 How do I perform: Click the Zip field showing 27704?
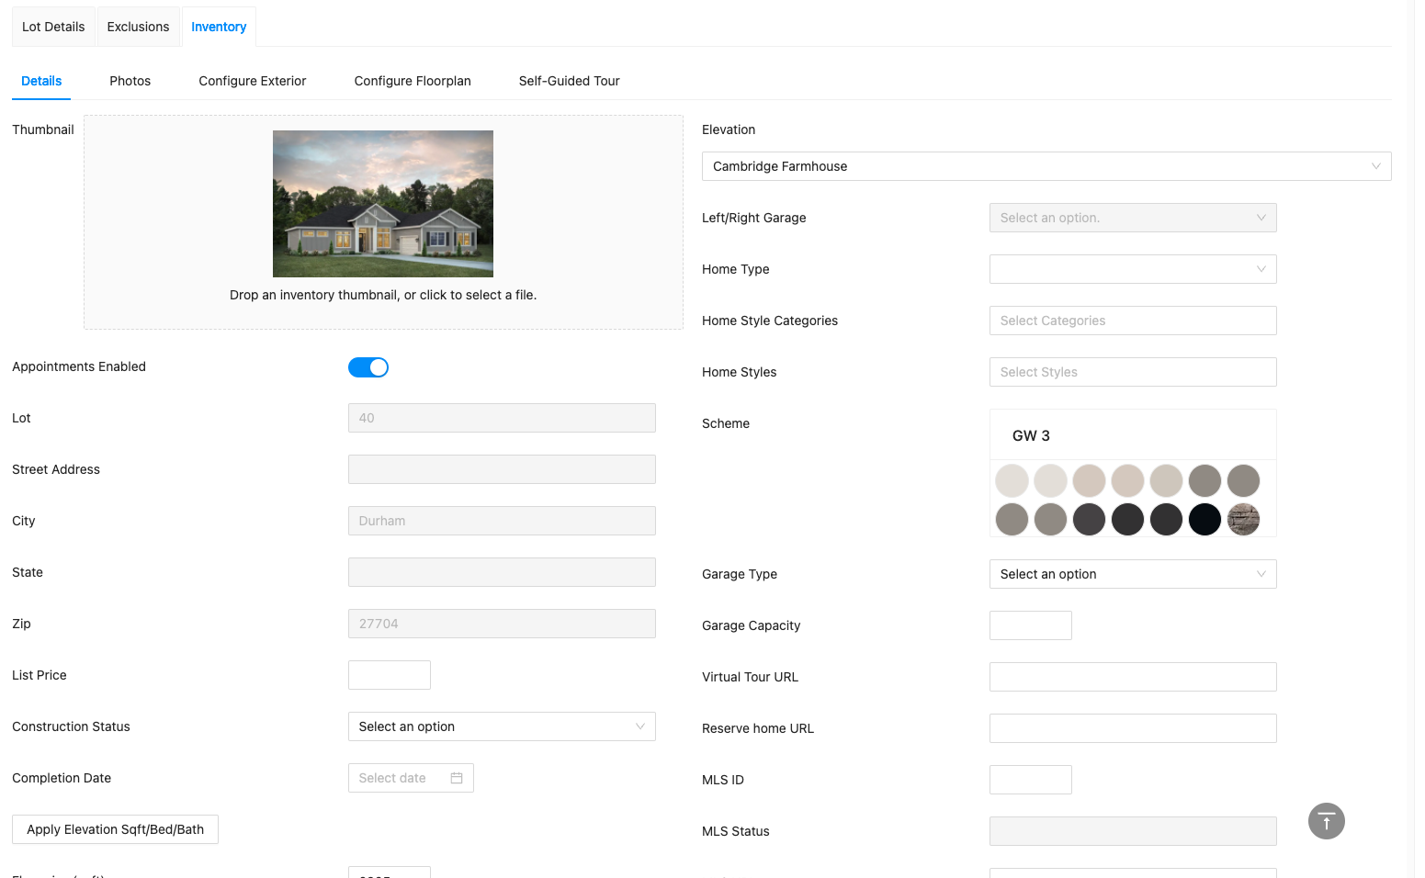click(x=502, y=624)
